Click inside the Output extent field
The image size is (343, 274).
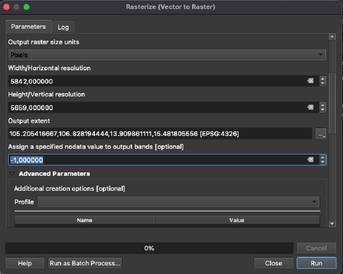159,134
